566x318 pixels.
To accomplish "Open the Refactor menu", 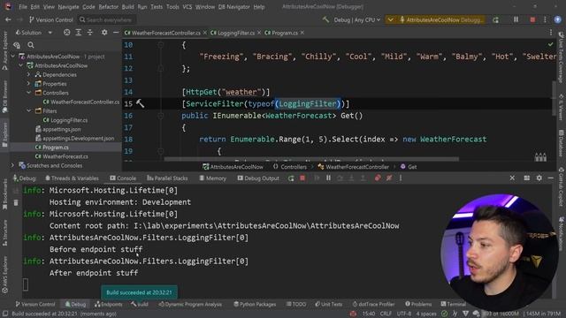I will point(108,7).
